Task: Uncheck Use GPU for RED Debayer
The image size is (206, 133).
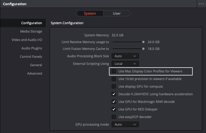Action: (114, 109)
